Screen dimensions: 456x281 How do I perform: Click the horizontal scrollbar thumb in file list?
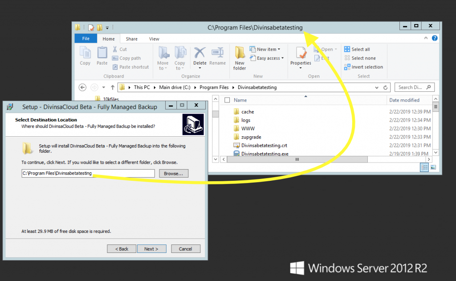tap(297, 159)
